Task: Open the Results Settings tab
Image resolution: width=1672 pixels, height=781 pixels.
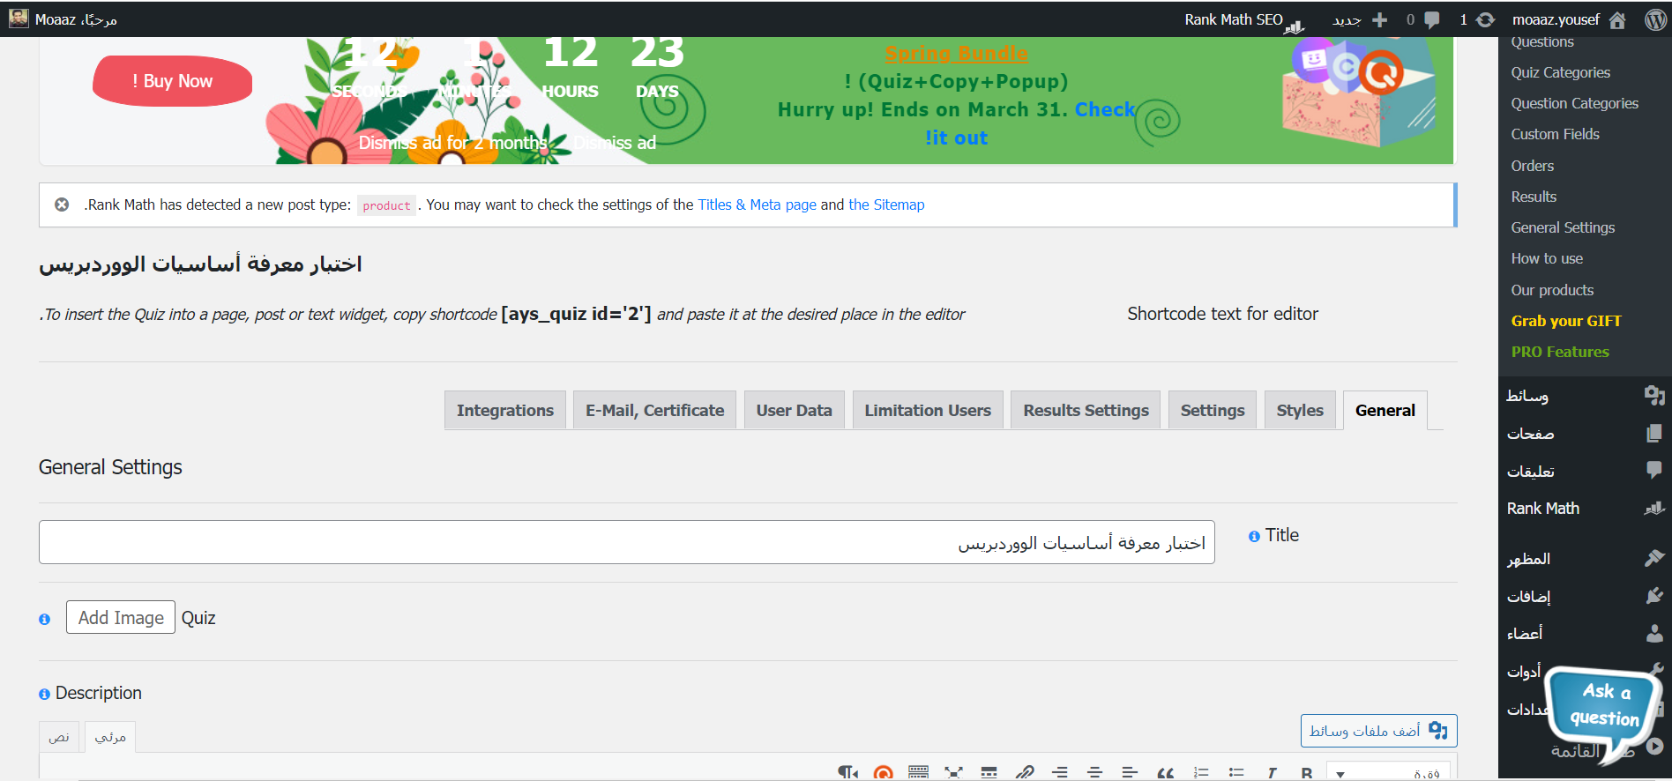Action: [x=1086, y=410]
